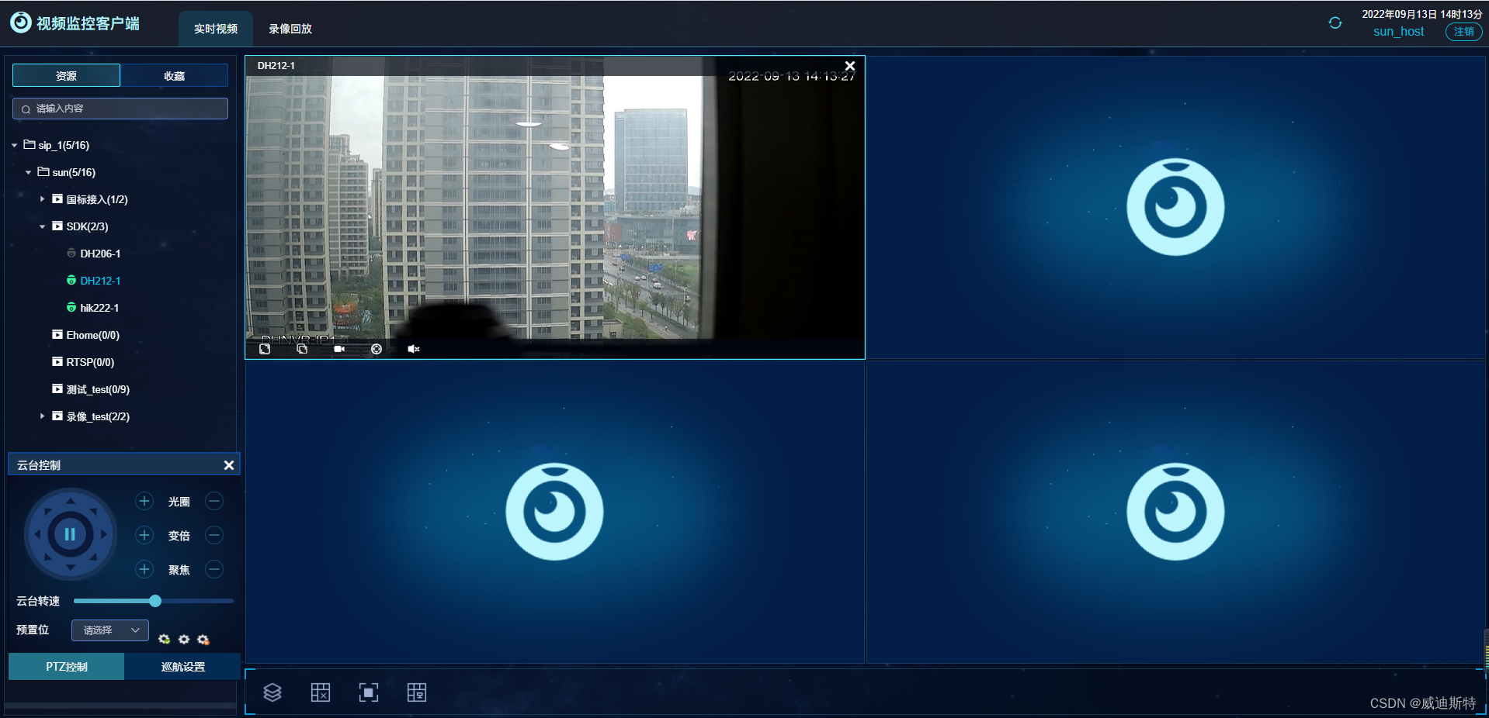Switch to the 巡航设置 tab
Viewport: 1489px width, 718px height.
click(x=182, y=667)
